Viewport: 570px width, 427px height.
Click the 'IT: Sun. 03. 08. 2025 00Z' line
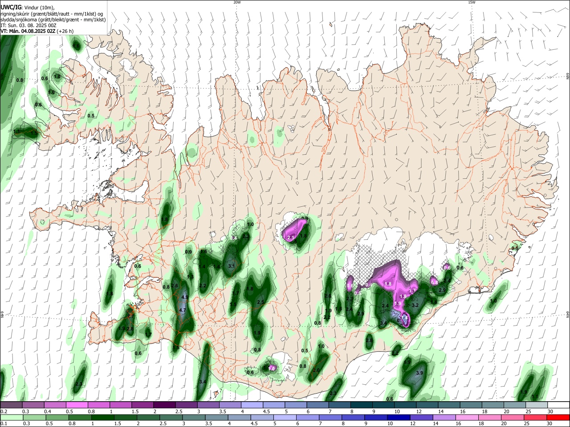[x=28, y=25]
